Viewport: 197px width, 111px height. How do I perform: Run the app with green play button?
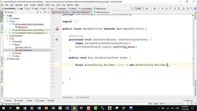[147, 8]
